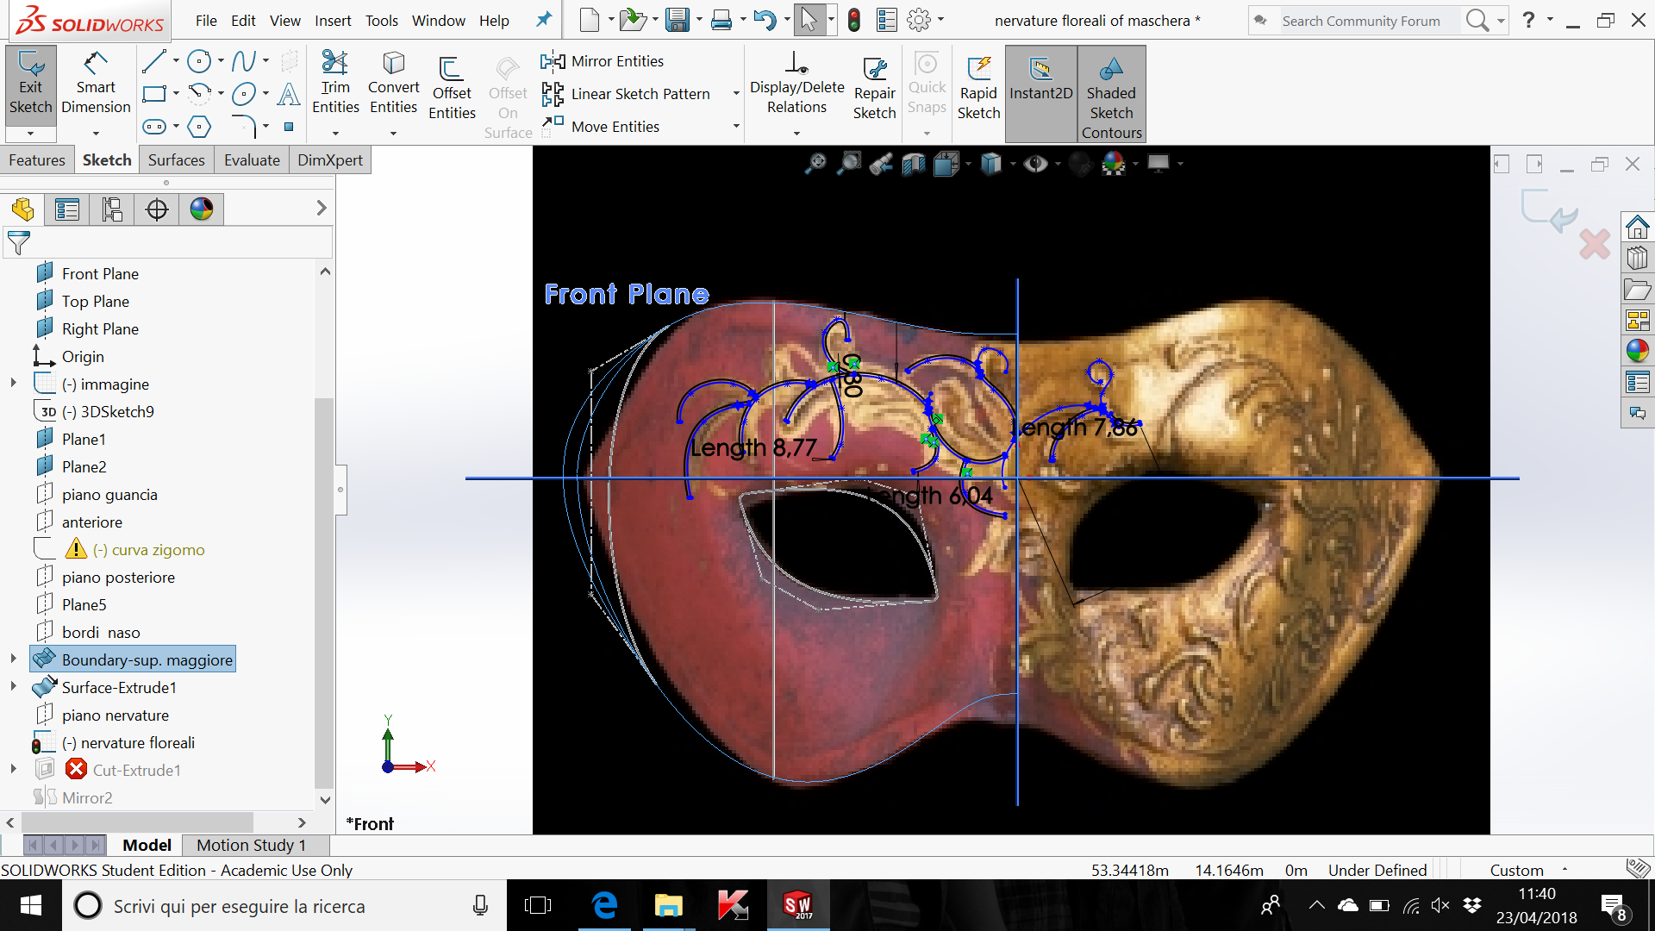Image resolution: width=1655 pixels, height=931 pixels.
Task: Toggle Instant2D mode
Action: pos(1040,84)
